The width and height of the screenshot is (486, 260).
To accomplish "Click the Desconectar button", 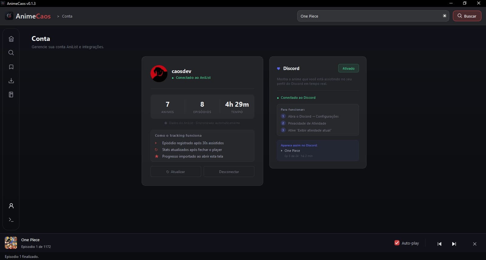I will [229, 172].
